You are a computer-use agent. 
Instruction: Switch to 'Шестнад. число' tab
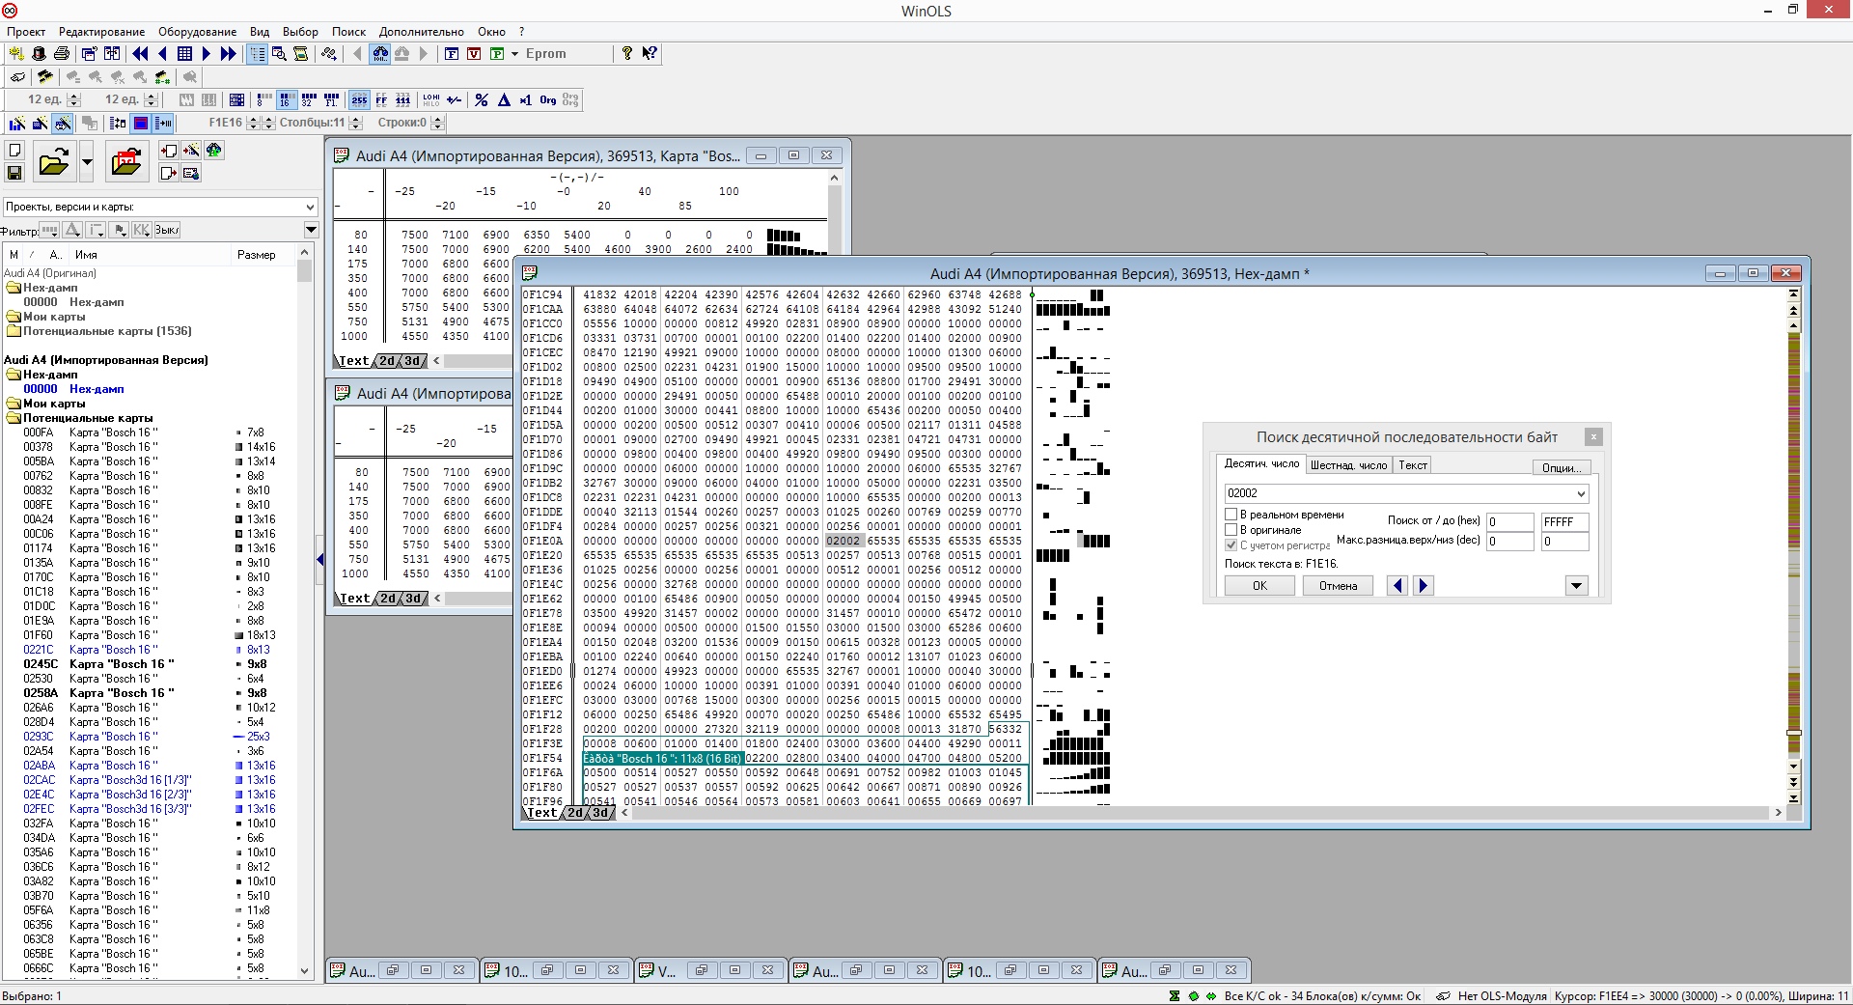point(1348,465)
